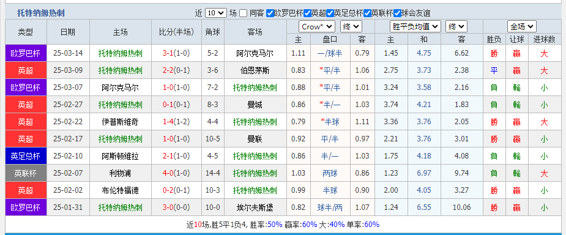The image size is (566, 235).
Task: Click home team 阿尔克马尔 on 25-03-07
Action: [x=120, y=88]
